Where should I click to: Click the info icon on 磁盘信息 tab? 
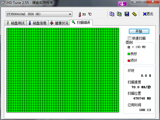click(x=30, y=23)
